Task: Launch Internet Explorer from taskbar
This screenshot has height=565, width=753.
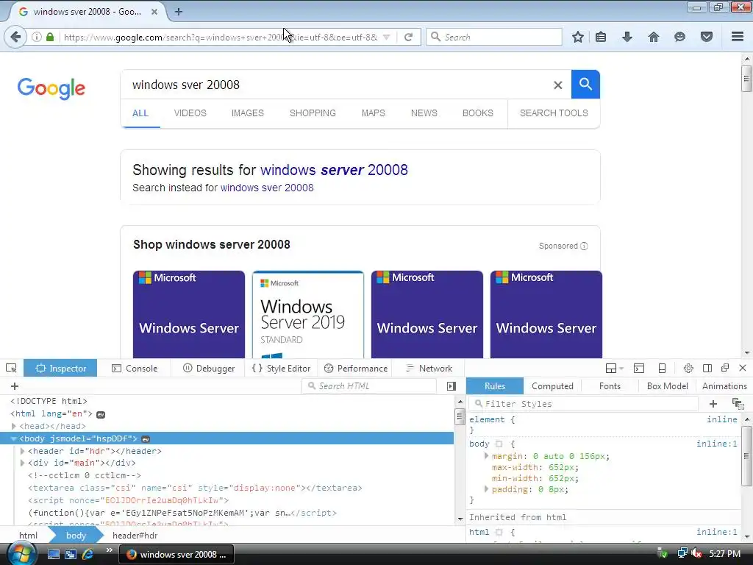Action: click(88, 554)
